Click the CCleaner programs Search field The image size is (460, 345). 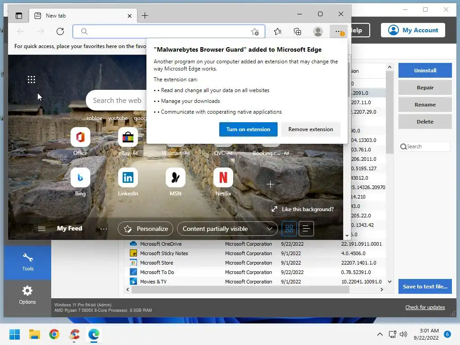pos(425,146)
